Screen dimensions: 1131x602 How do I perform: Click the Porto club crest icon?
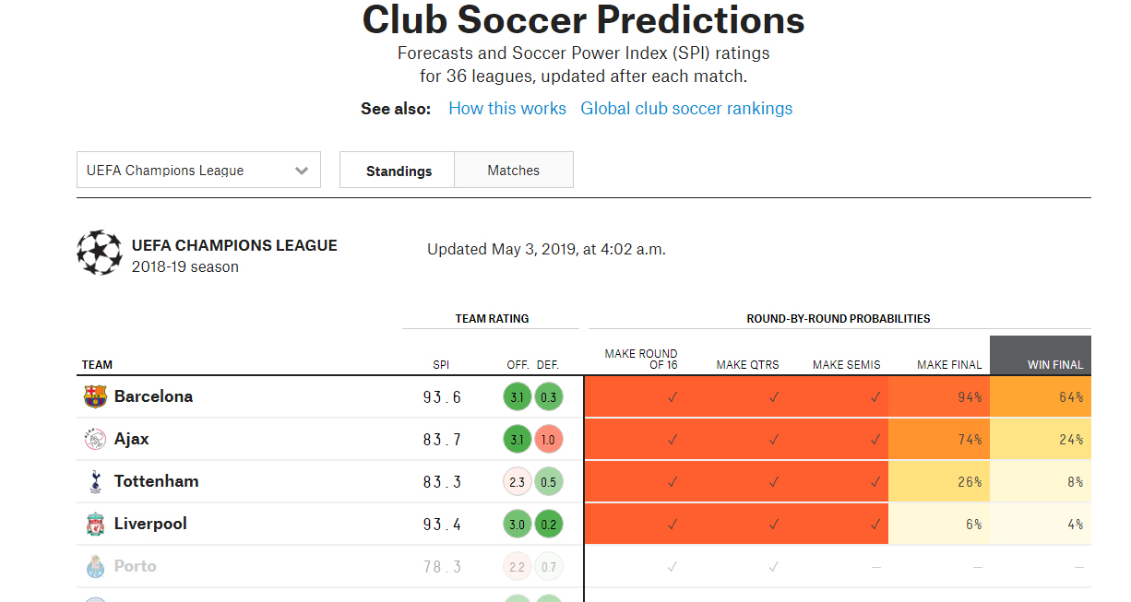pyautogui.click(x=95, y=567)
